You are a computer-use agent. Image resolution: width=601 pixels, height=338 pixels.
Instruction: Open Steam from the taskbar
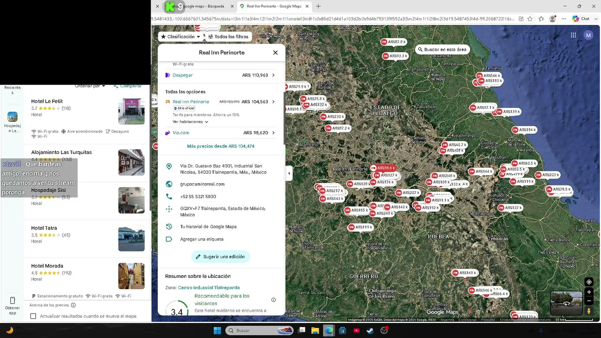(370, 330)
